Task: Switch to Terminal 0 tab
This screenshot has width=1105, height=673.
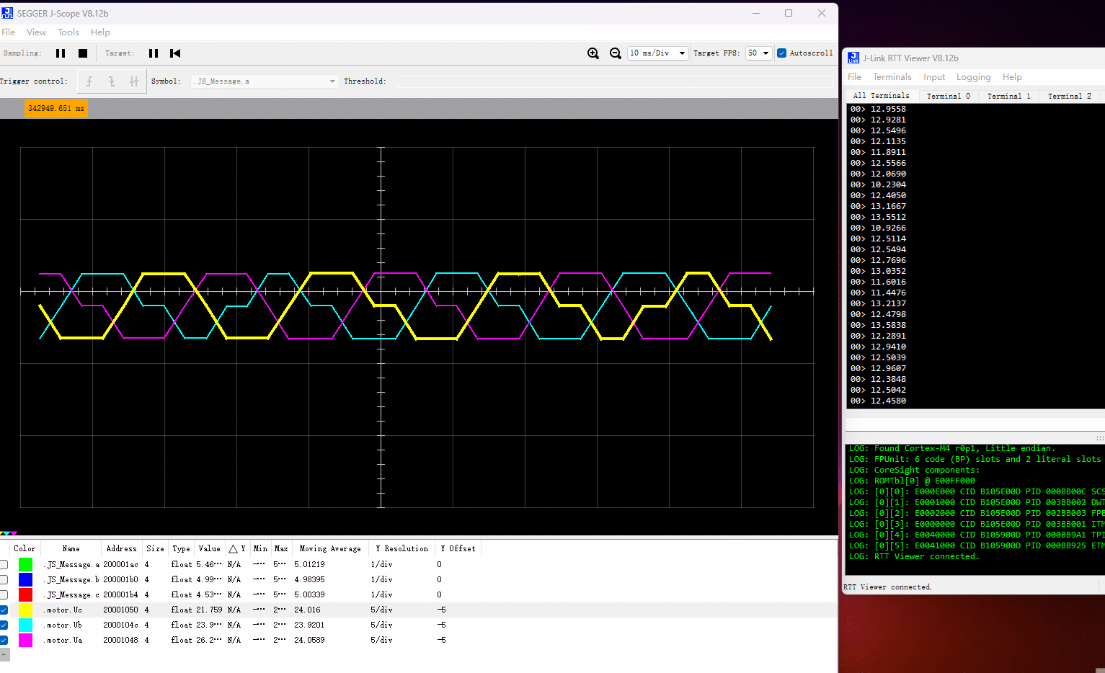Action: click(949, 96)
